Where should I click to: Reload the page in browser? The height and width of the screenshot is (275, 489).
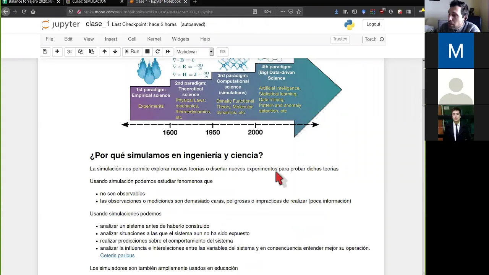(x=24, y=11)
